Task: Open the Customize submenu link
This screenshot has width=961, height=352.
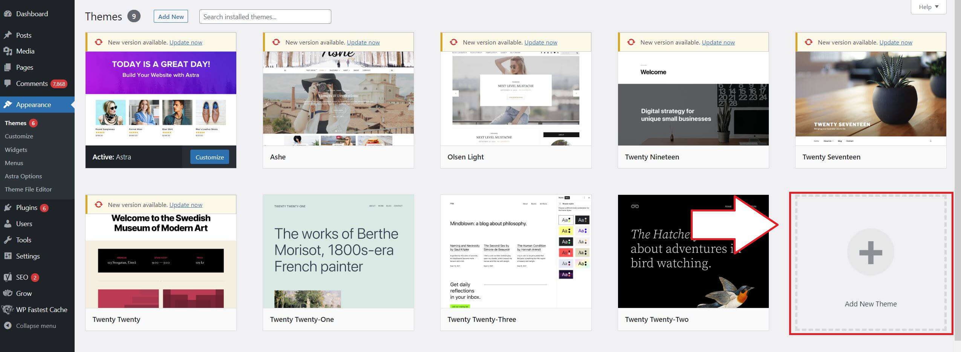Action: click(19, 136)
